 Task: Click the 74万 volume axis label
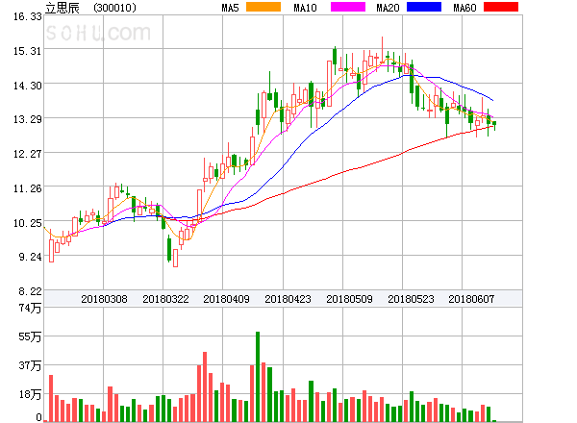click(x=30, y=308)
